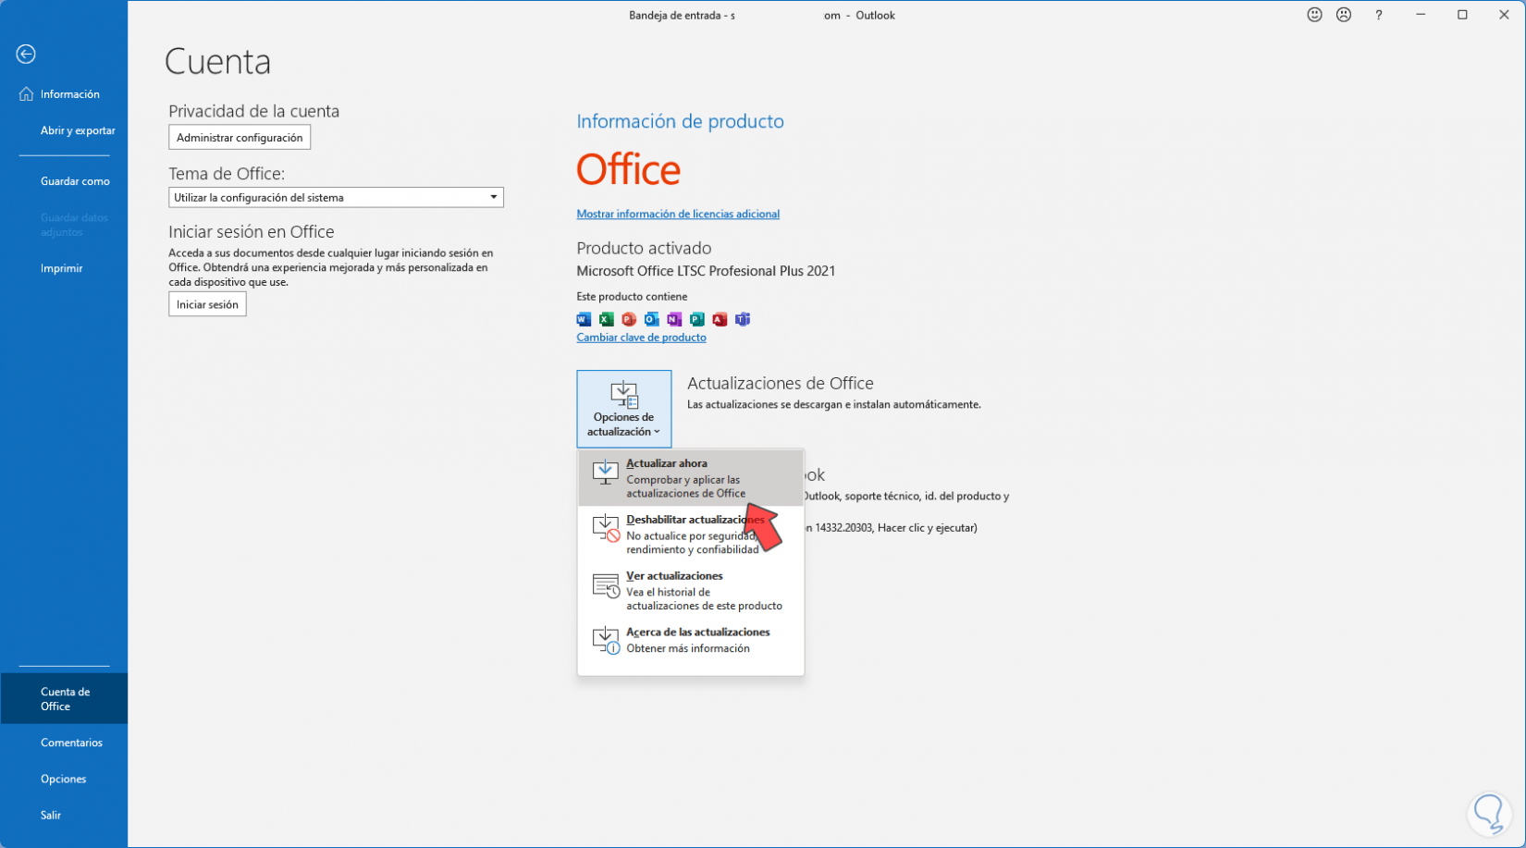This screenshot has height=848, width=1526.
Task: Click the Outlook app icon
Action: (652, 319)
